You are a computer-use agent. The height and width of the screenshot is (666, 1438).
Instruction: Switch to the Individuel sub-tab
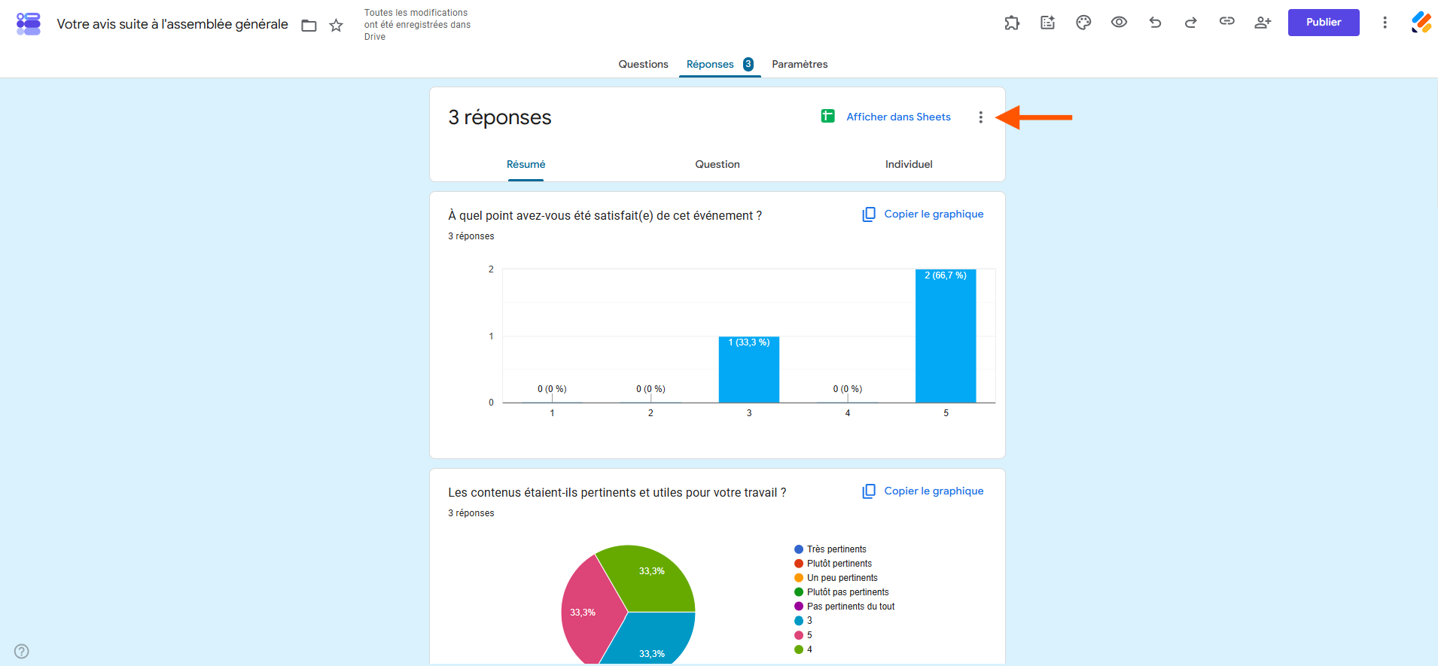coord(909,164)
